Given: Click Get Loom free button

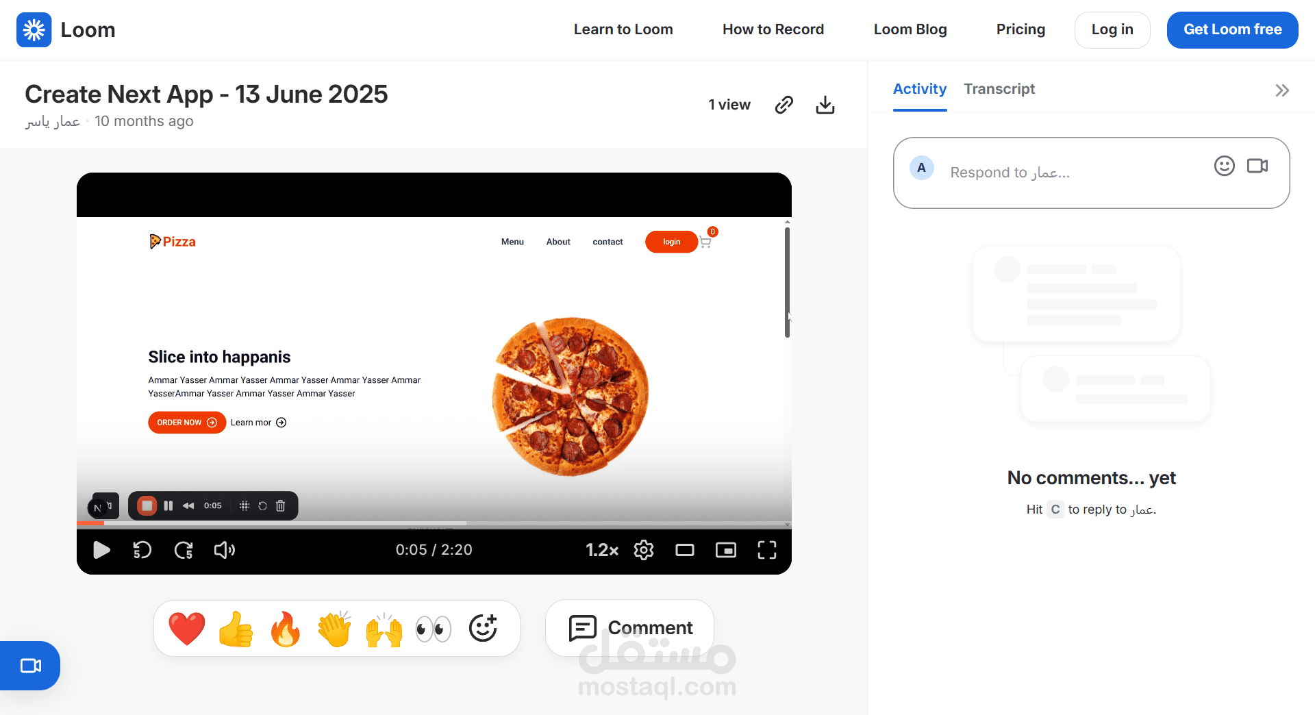Looking at the screenshot, I should [1233, 29].
